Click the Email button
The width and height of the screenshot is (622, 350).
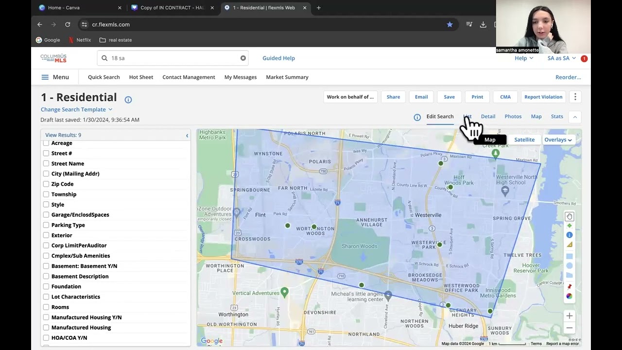point(421,97)
